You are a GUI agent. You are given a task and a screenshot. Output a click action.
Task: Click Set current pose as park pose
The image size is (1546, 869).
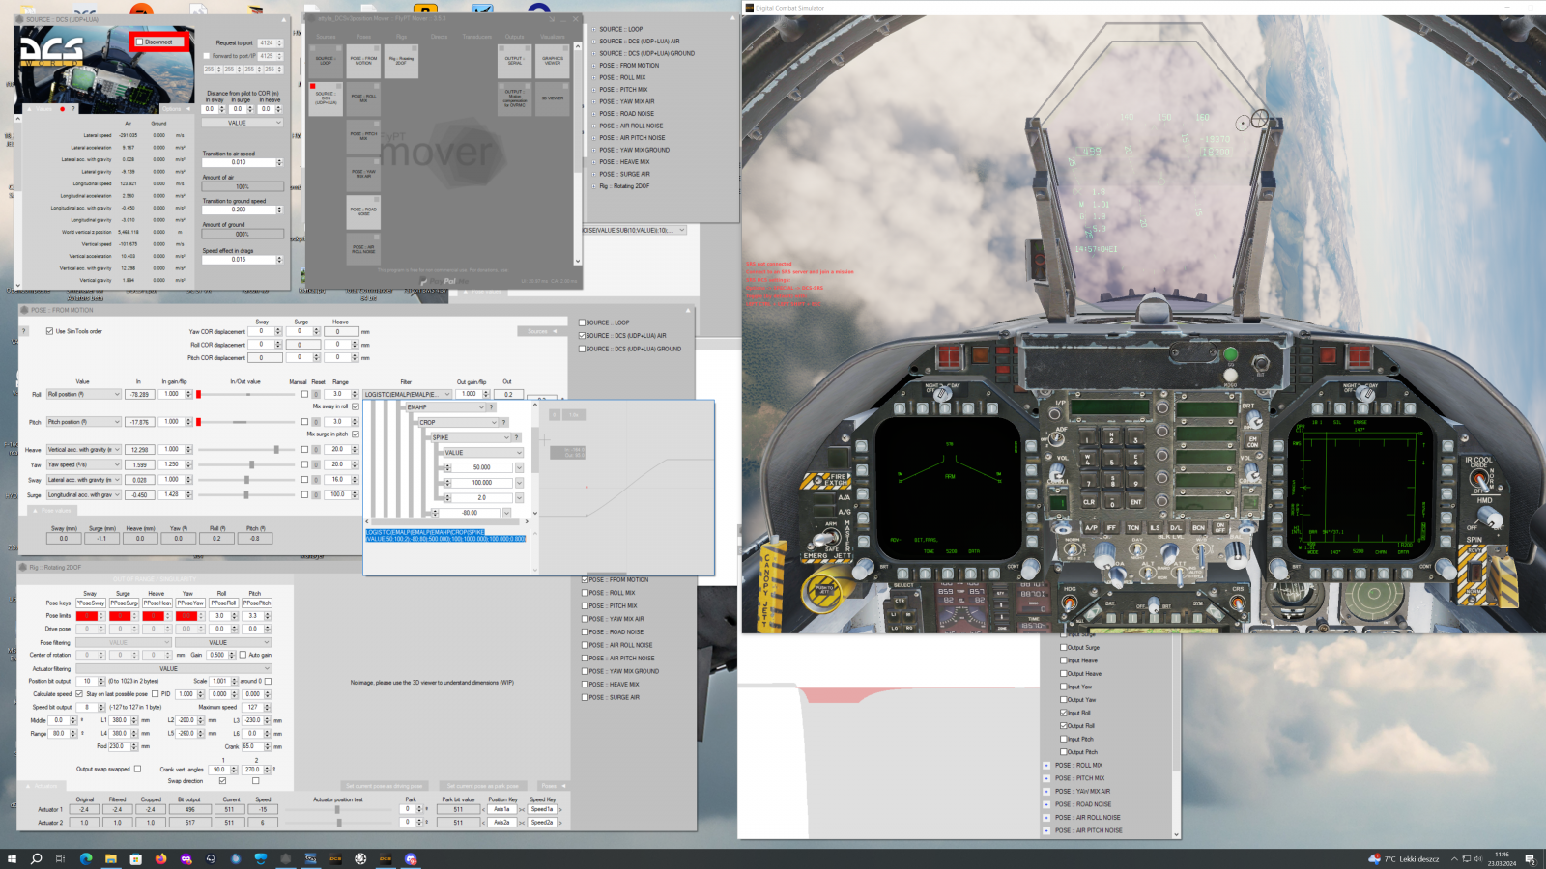(x=484, y=786)
